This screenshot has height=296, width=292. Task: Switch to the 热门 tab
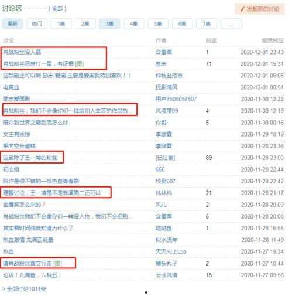[37, 24]
